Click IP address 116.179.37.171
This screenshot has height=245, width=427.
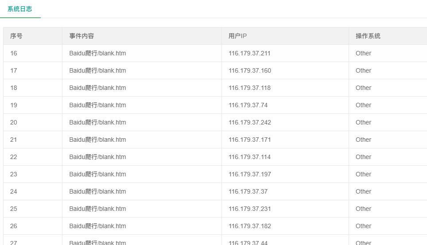[250, 140]
